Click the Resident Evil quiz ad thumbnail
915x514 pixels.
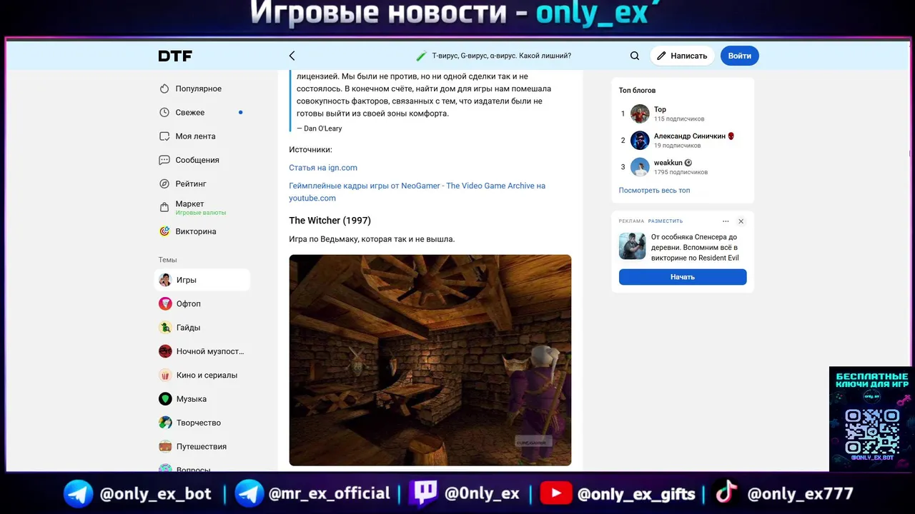[x=632, y=246]
